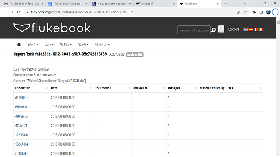Open the tab search chevron in title bar
The height and width of the screenshot is (157, 280).
(x=245, y=3)
